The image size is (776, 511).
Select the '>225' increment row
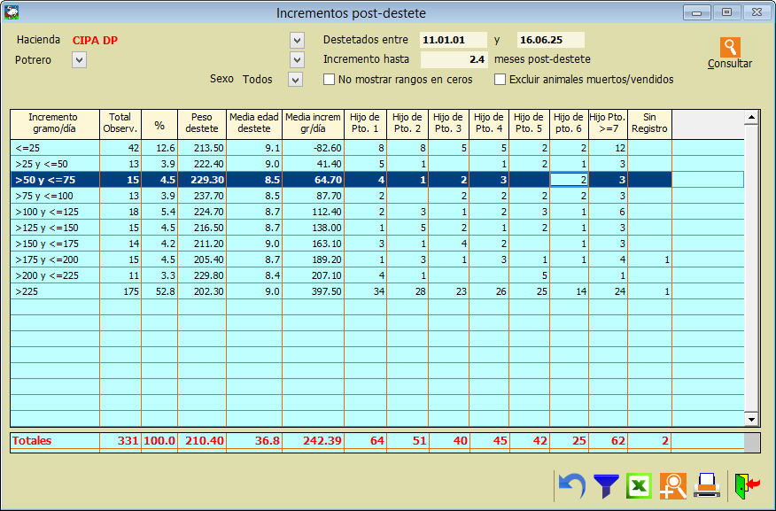pos(53,291)
